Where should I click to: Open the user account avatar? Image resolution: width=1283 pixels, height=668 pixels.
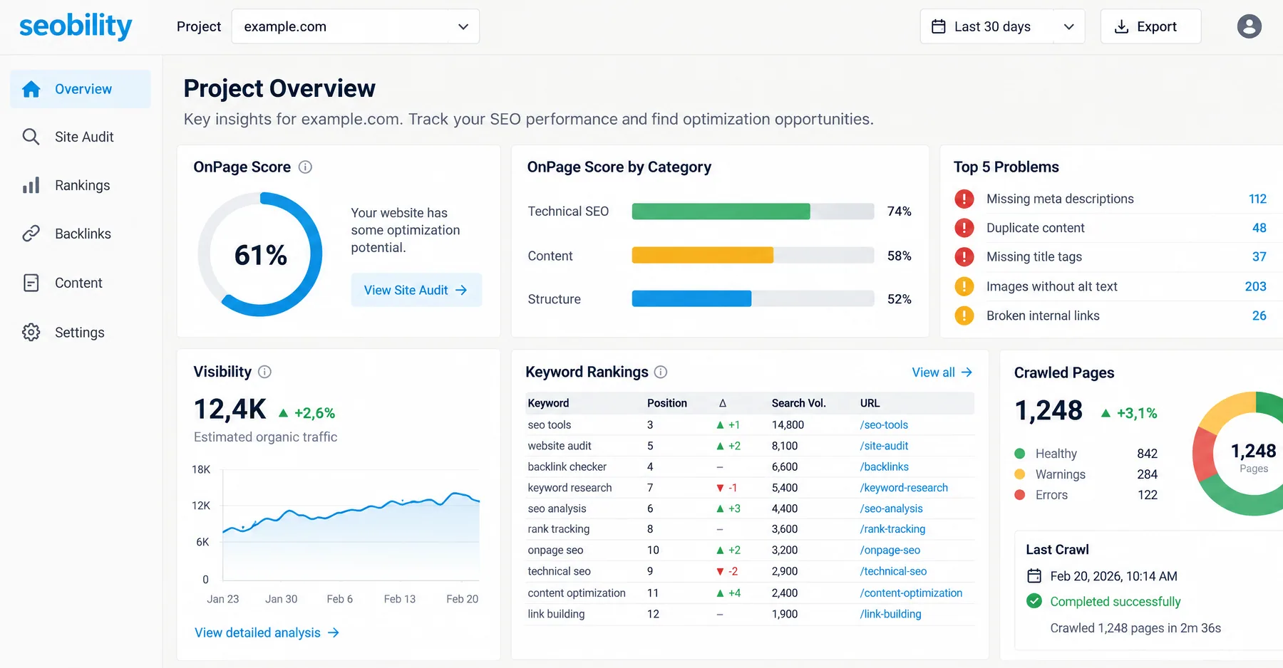click(x=1249, y=26)
